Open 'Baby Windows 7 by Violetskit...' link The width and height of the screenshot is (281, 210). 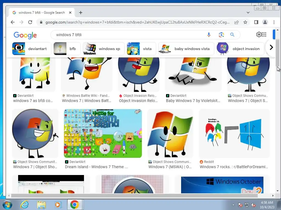pos(193,101)
